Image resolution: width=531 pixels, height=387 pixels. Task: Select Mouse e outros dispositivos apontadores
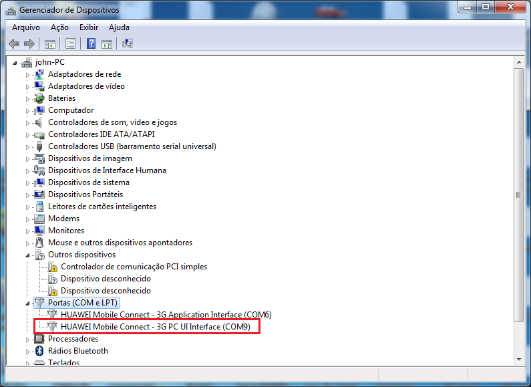(x=120, y=243)
